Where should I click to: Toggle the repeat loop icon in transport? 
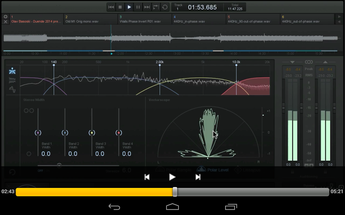165,7
